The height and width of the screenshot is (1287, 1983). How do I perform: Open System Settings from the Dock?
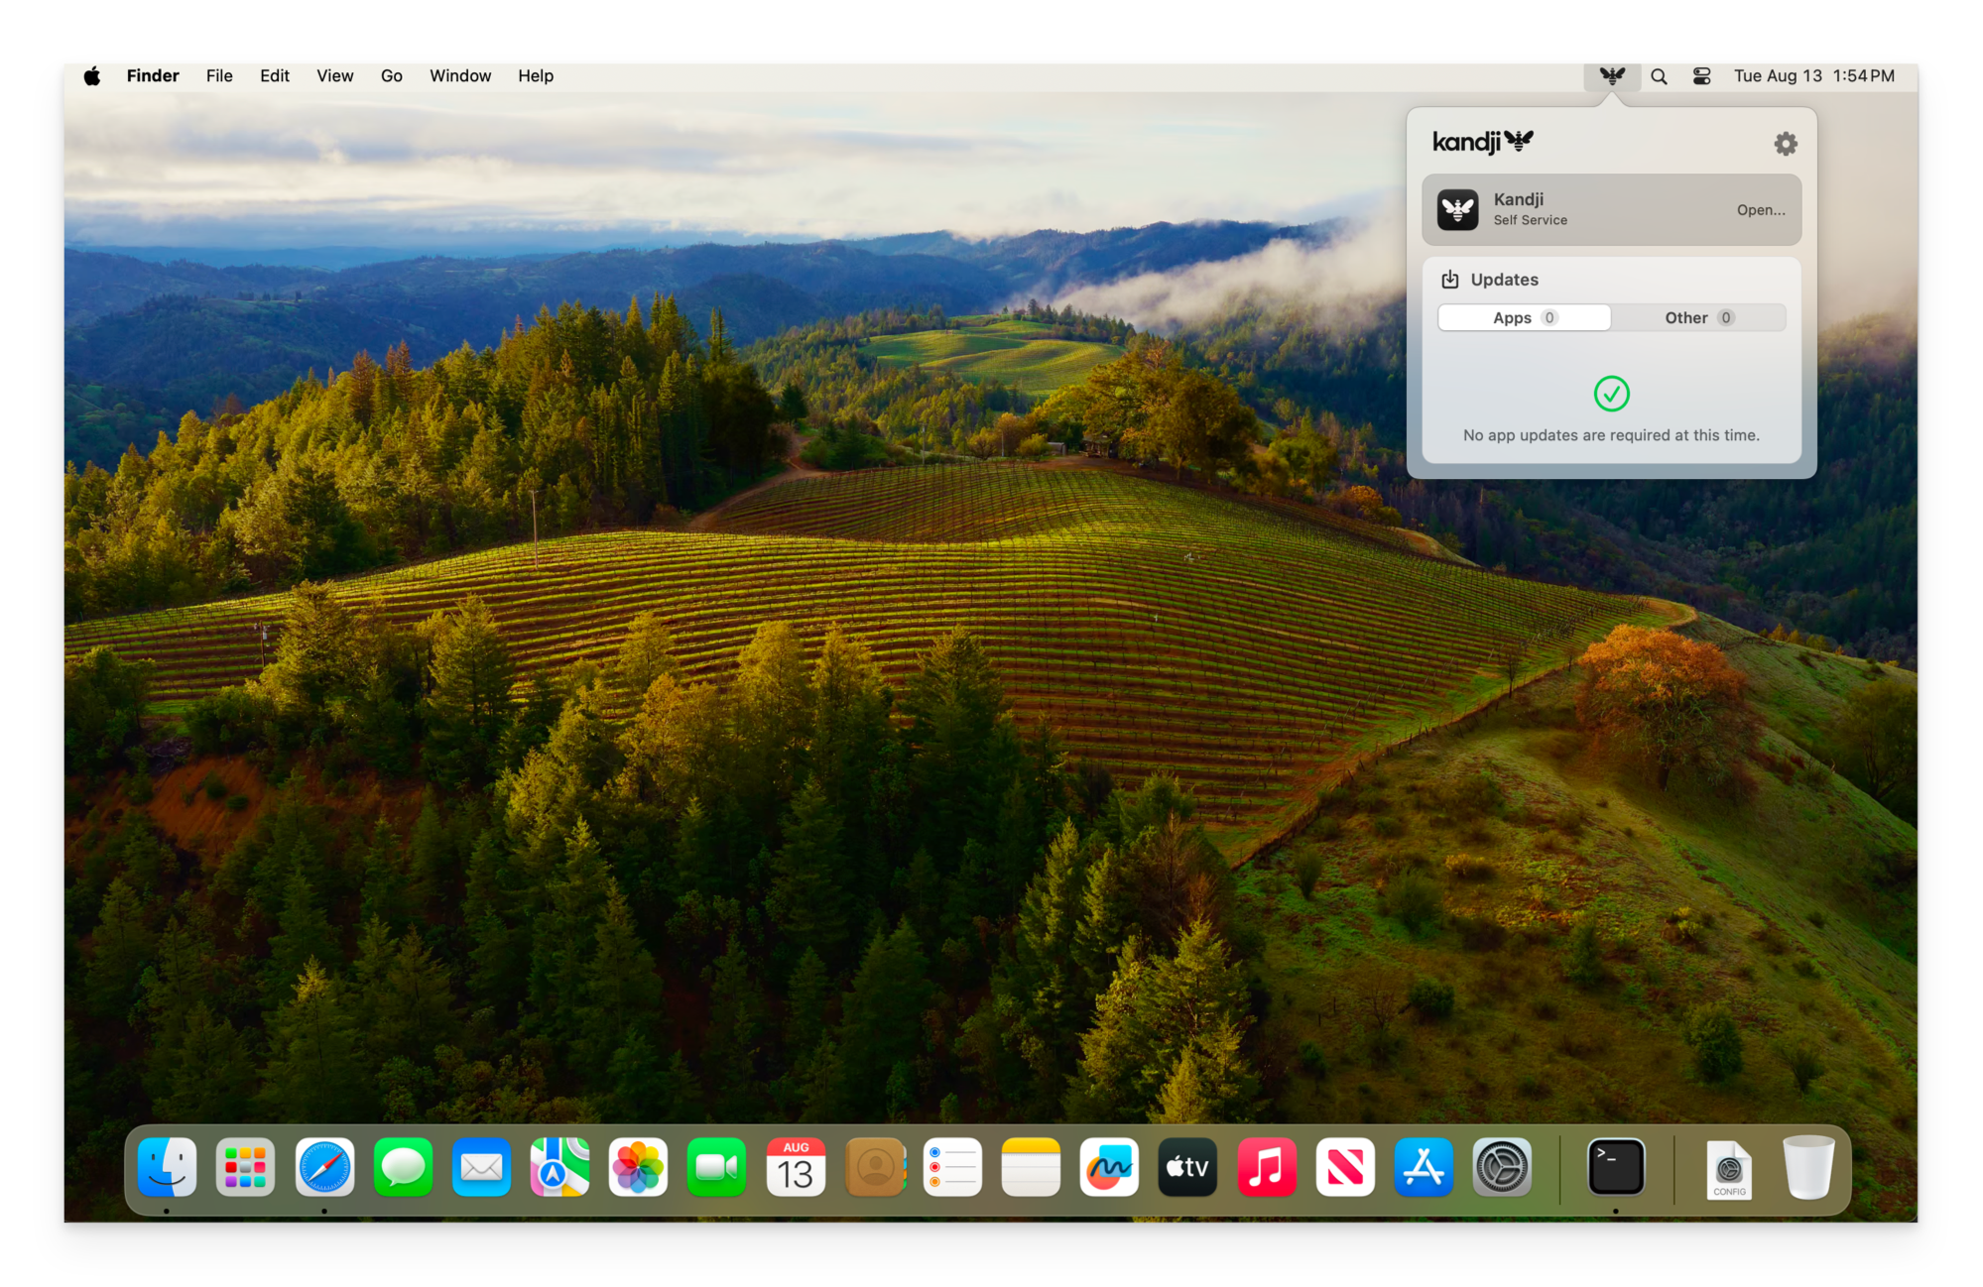pyautogui.click(x=1501, y=1167)
